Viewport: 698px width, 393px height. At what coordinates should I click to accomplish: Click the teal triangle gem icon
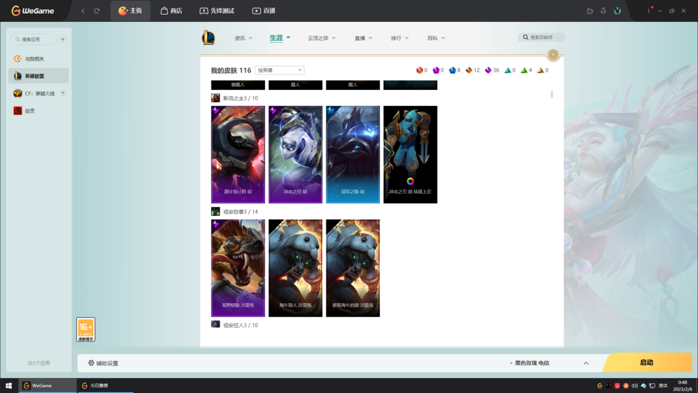click(507, 70)
